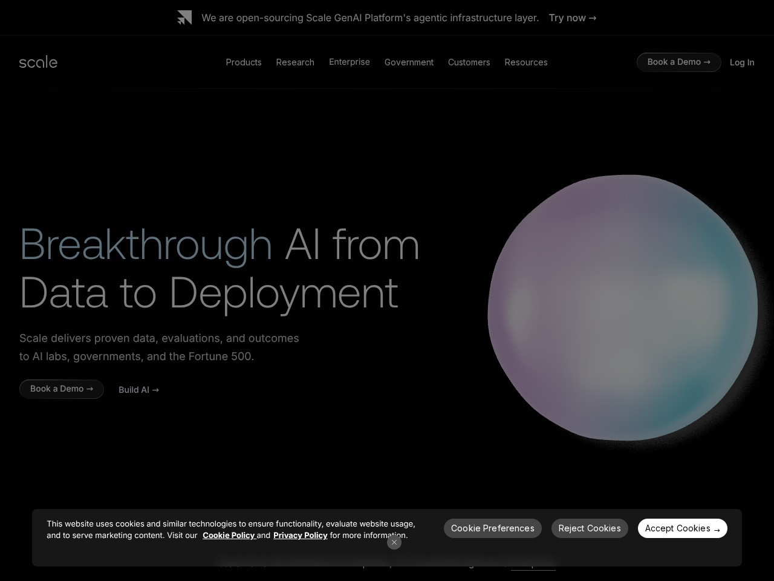Click the Log In link
The image size is (774, 581).
[x=742, y=62]
